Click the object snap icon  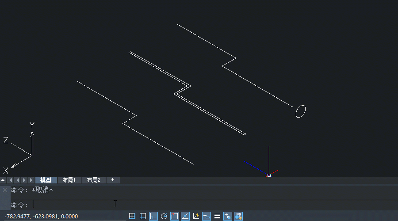pyautogui.click(x=175, y=216)
